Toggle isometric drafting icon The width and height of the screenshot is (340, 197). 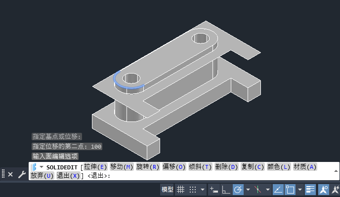pos(258,190)
